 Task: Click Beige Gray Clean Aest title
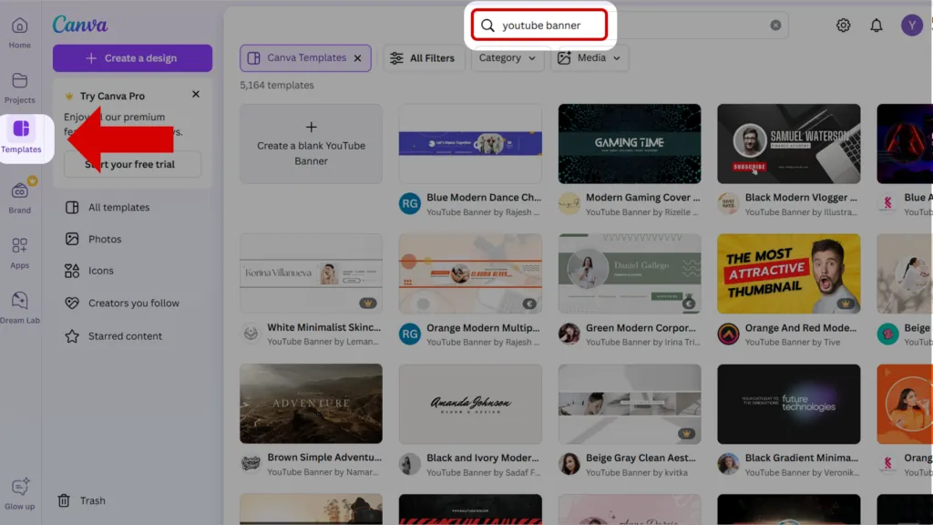(x=641, y=458)
